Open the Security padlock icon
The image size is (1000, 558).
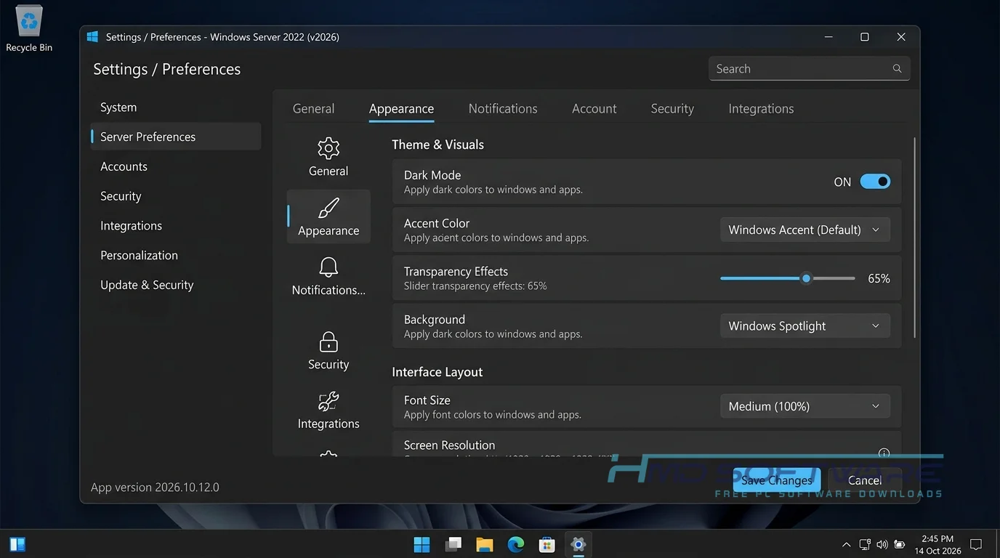pyautogui.click(x=328, y=341)
